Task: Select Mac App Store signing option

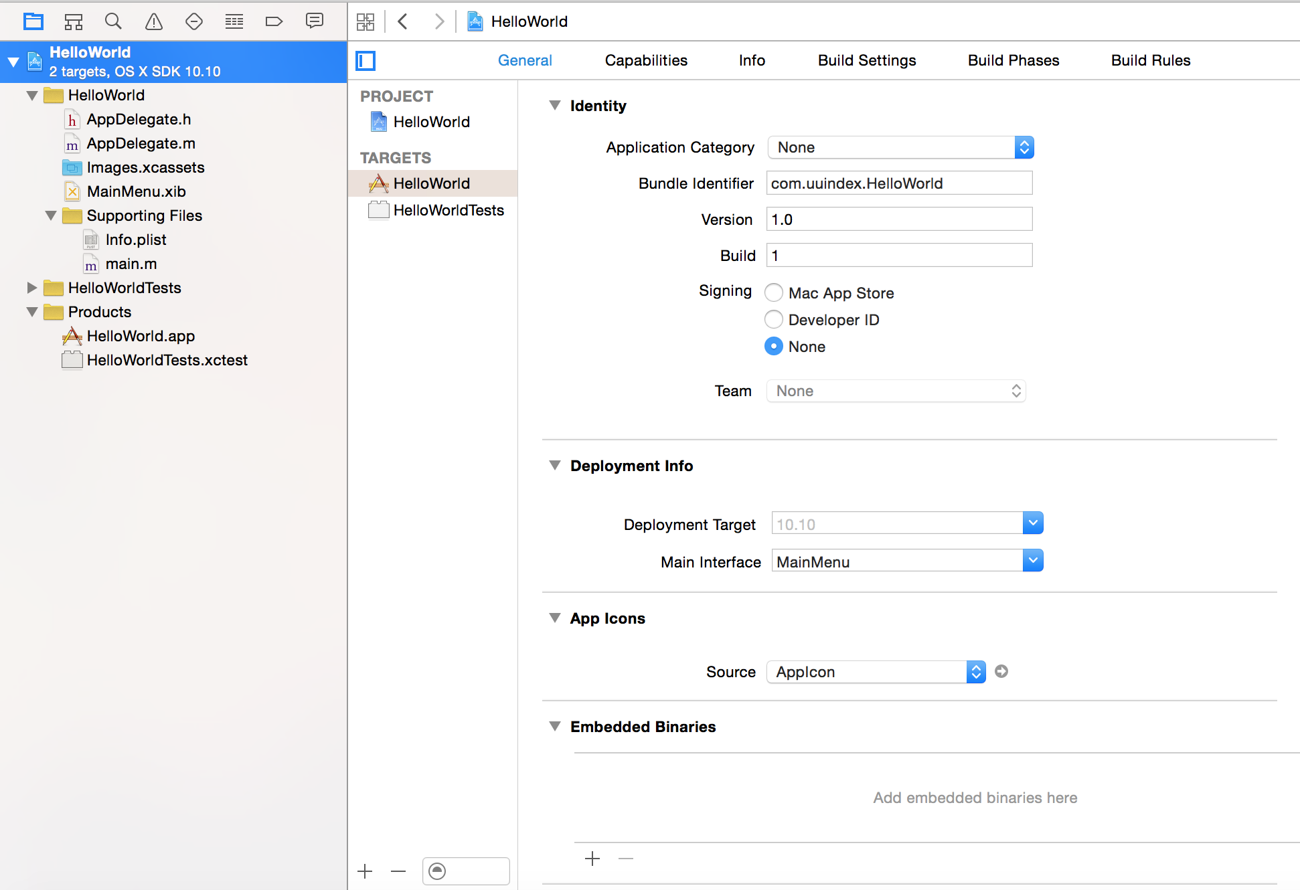Action: [x=774, y=292]
